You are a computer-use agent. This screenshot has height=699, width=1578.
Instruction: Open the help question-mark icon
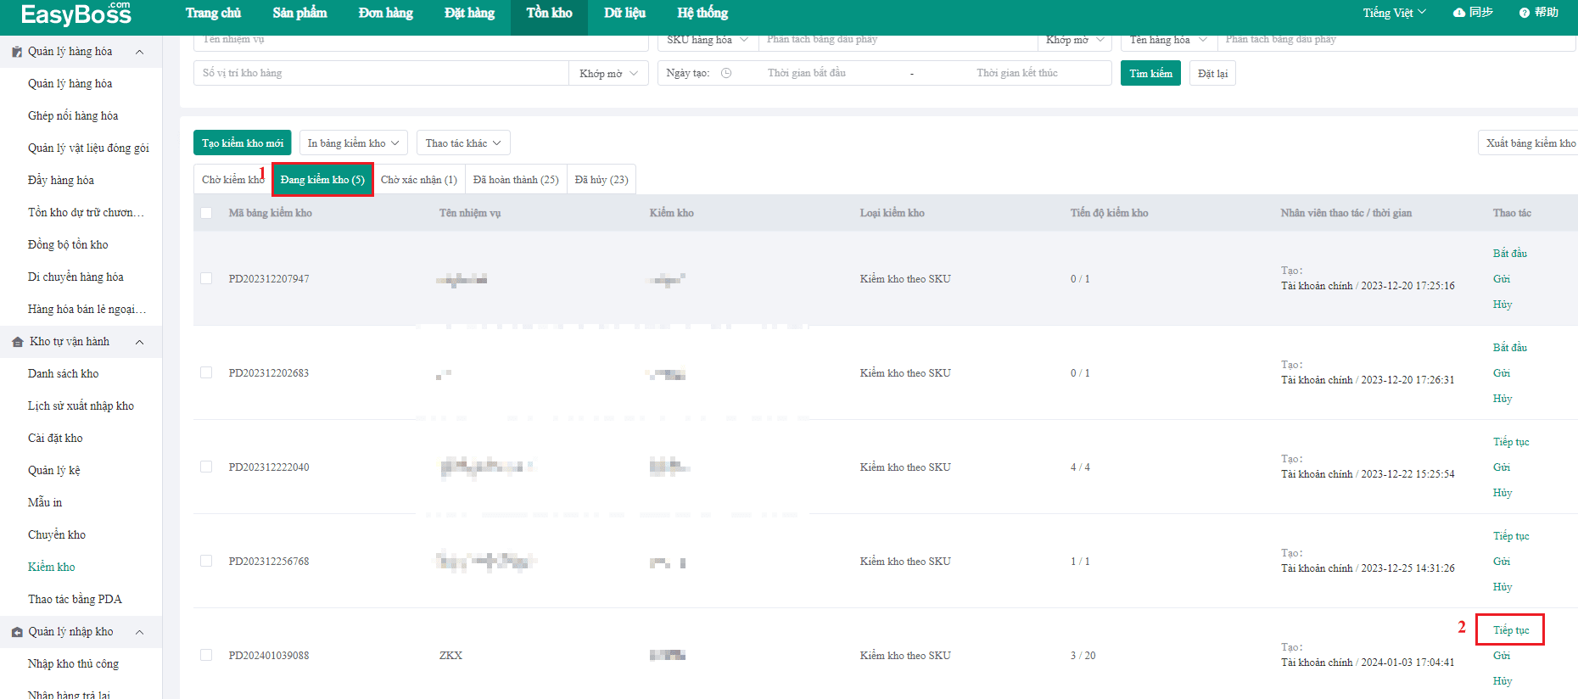(1525, 13)
